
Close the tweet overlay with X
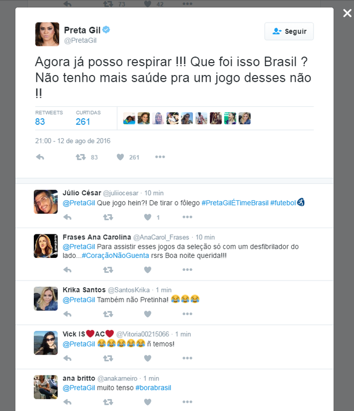coord(347,13)
